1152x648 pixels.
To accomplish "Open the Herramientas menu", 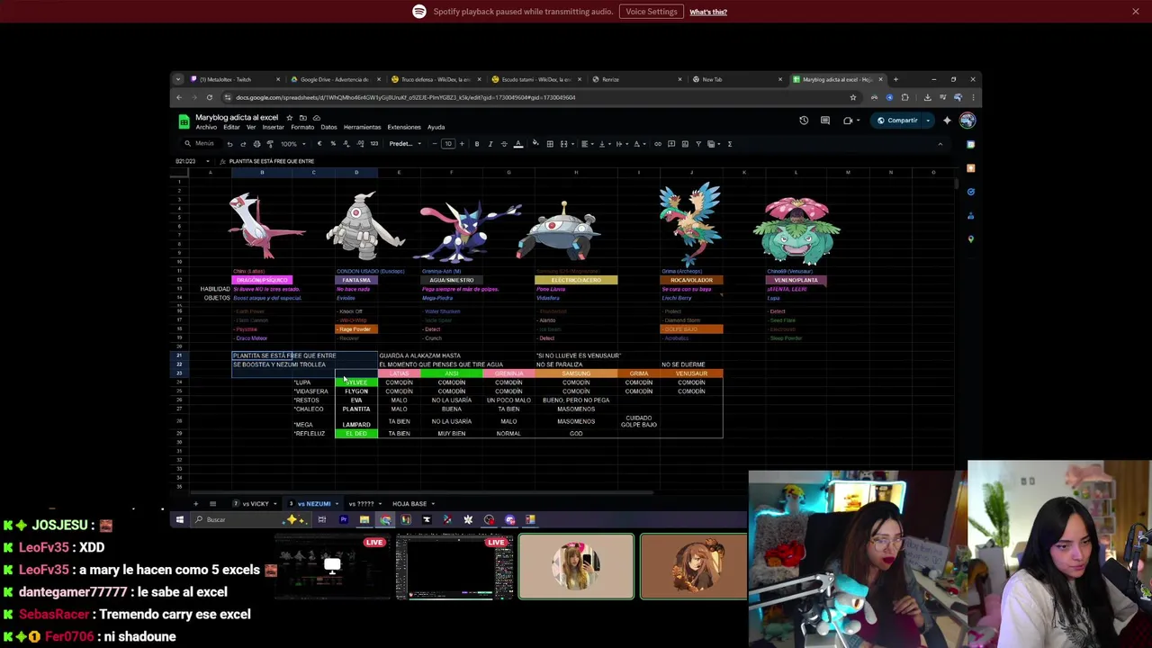I will pos(362,128).
